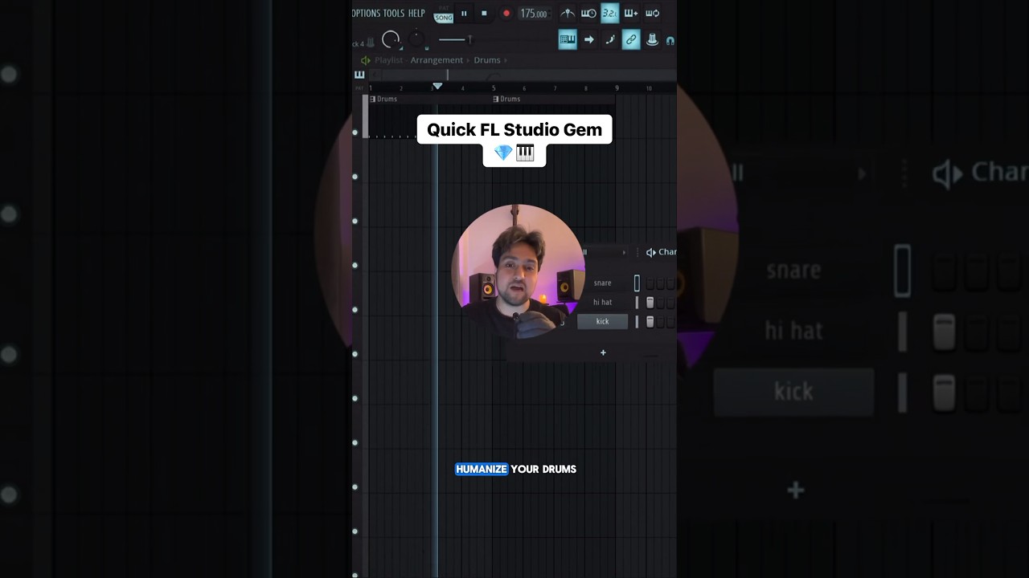Toggle the first step of hi hat
Viewport: 1029px width, 578px height.
[x=650, y=303]
